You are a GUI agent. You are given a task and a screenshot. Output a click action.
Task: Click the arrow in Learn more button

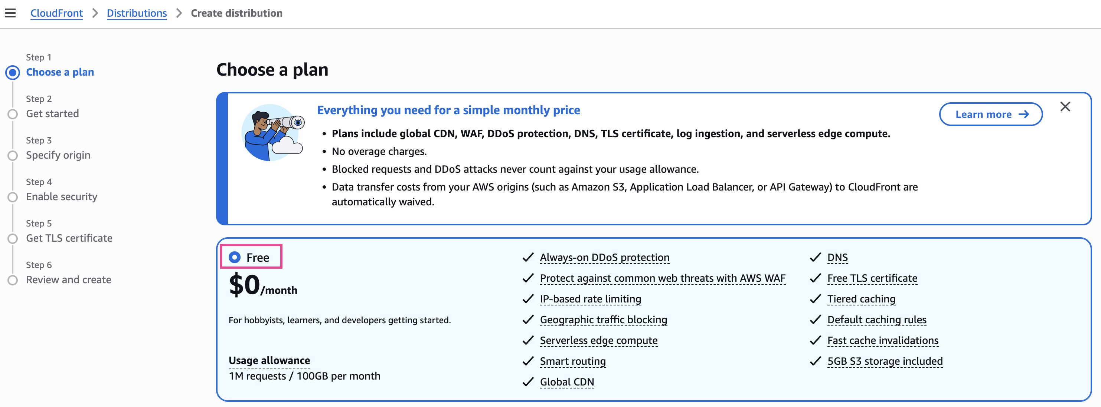coord(1024,114)
